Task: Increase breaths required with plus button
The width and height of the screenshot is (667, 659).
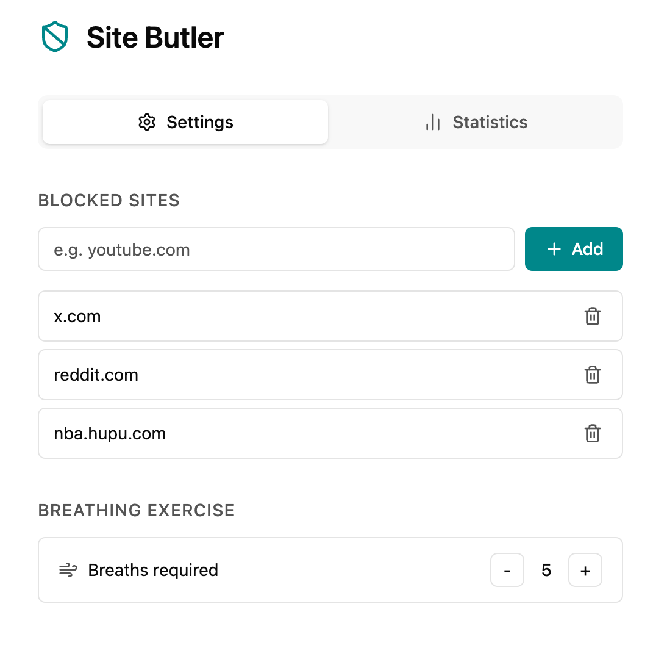Action: tap(585, 570)
